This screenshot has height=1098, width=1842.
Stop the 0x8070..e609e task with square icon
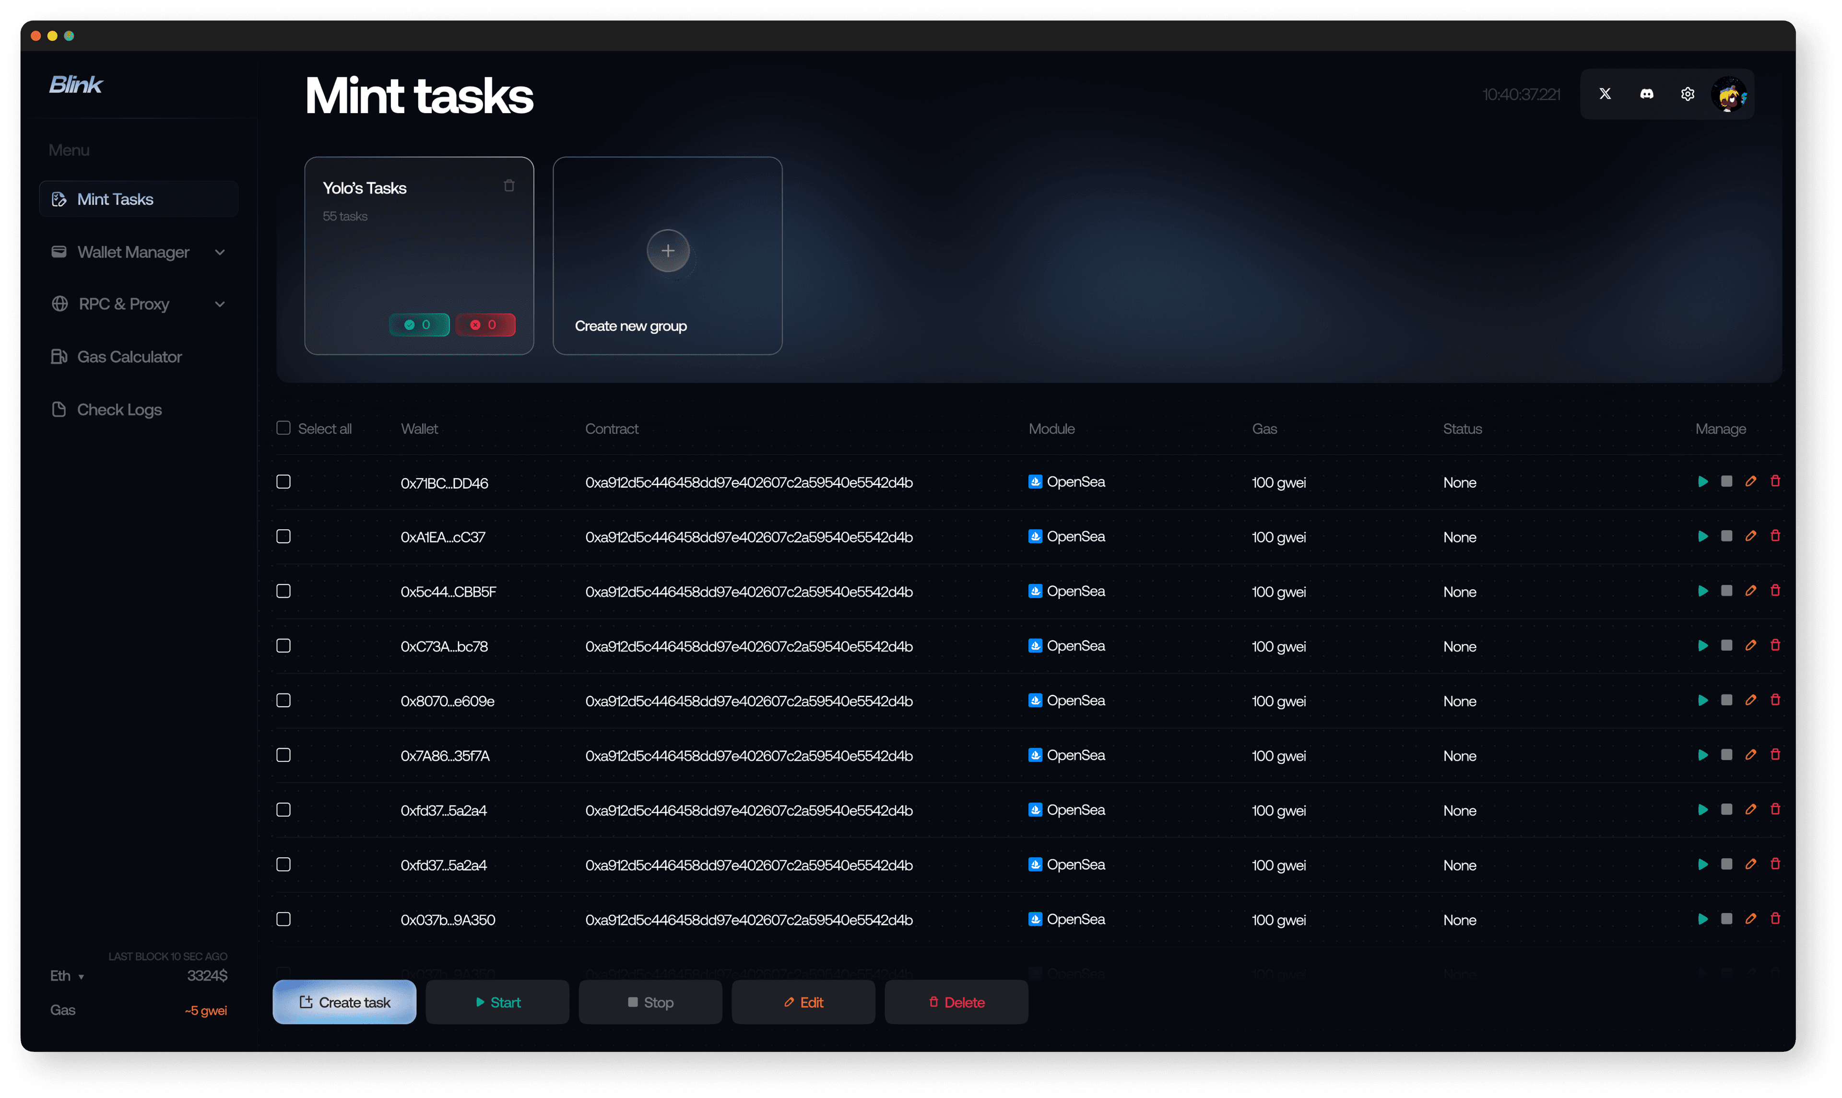(x=1726, y=701)
